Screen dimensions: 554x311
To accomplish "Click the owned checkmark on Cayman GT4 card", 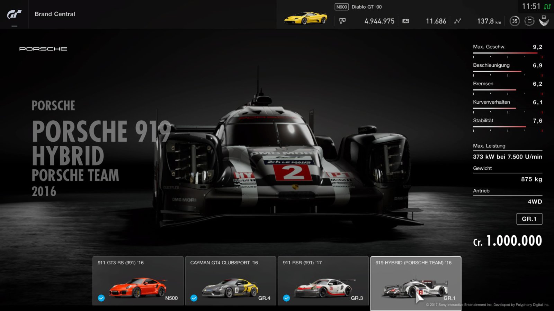I will (194, 298).
